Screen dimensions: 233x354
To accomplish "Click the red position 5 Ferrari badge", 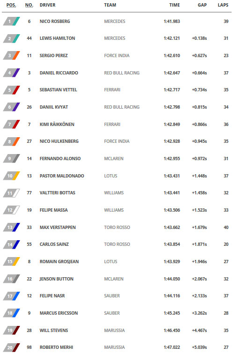I will point(11,90).
